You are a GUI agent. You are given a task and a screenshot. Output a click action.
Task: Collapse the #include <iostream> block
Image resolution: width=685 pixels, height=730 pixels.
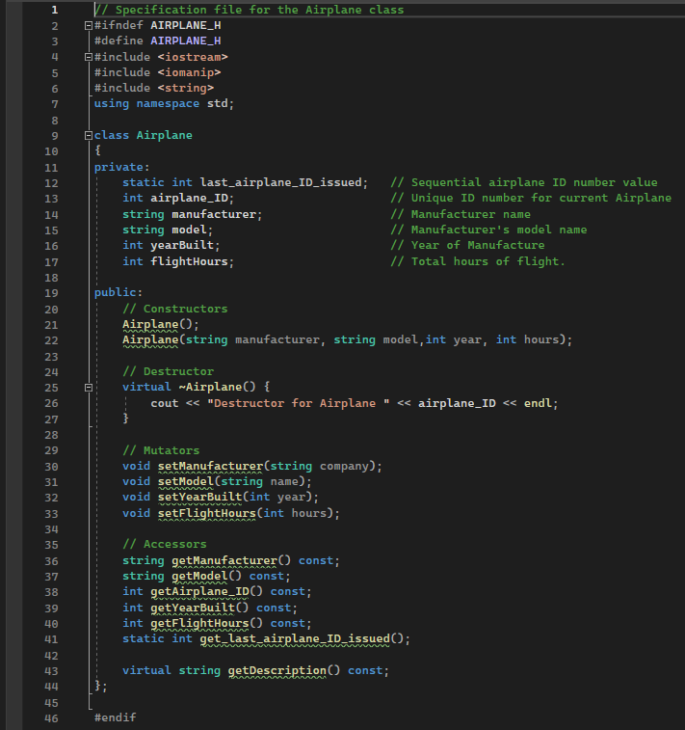click(89, 57)
